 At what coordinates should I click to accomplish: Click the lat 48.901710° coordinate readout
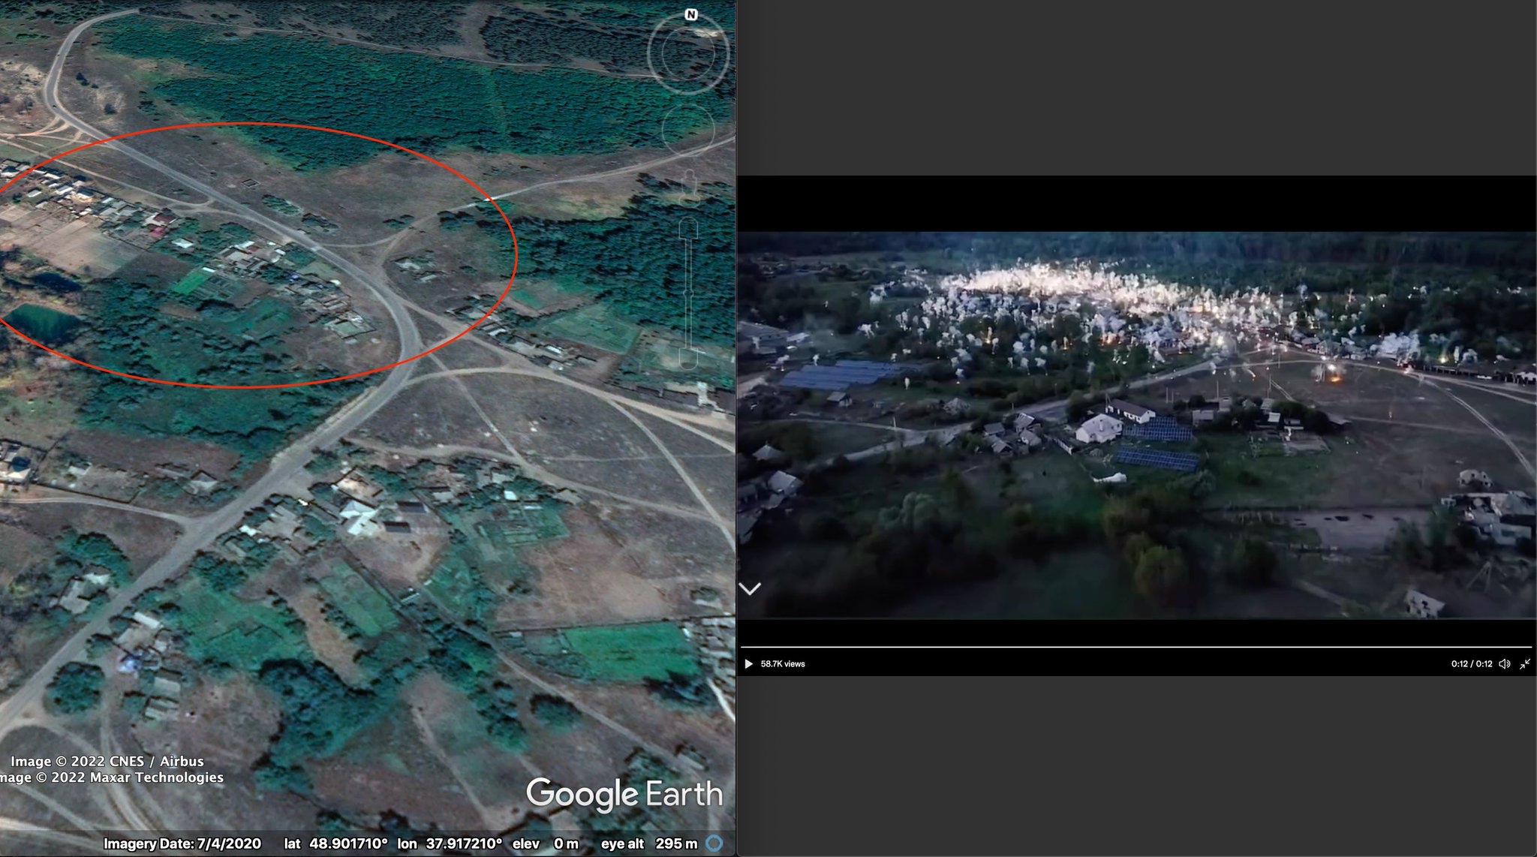335,843
